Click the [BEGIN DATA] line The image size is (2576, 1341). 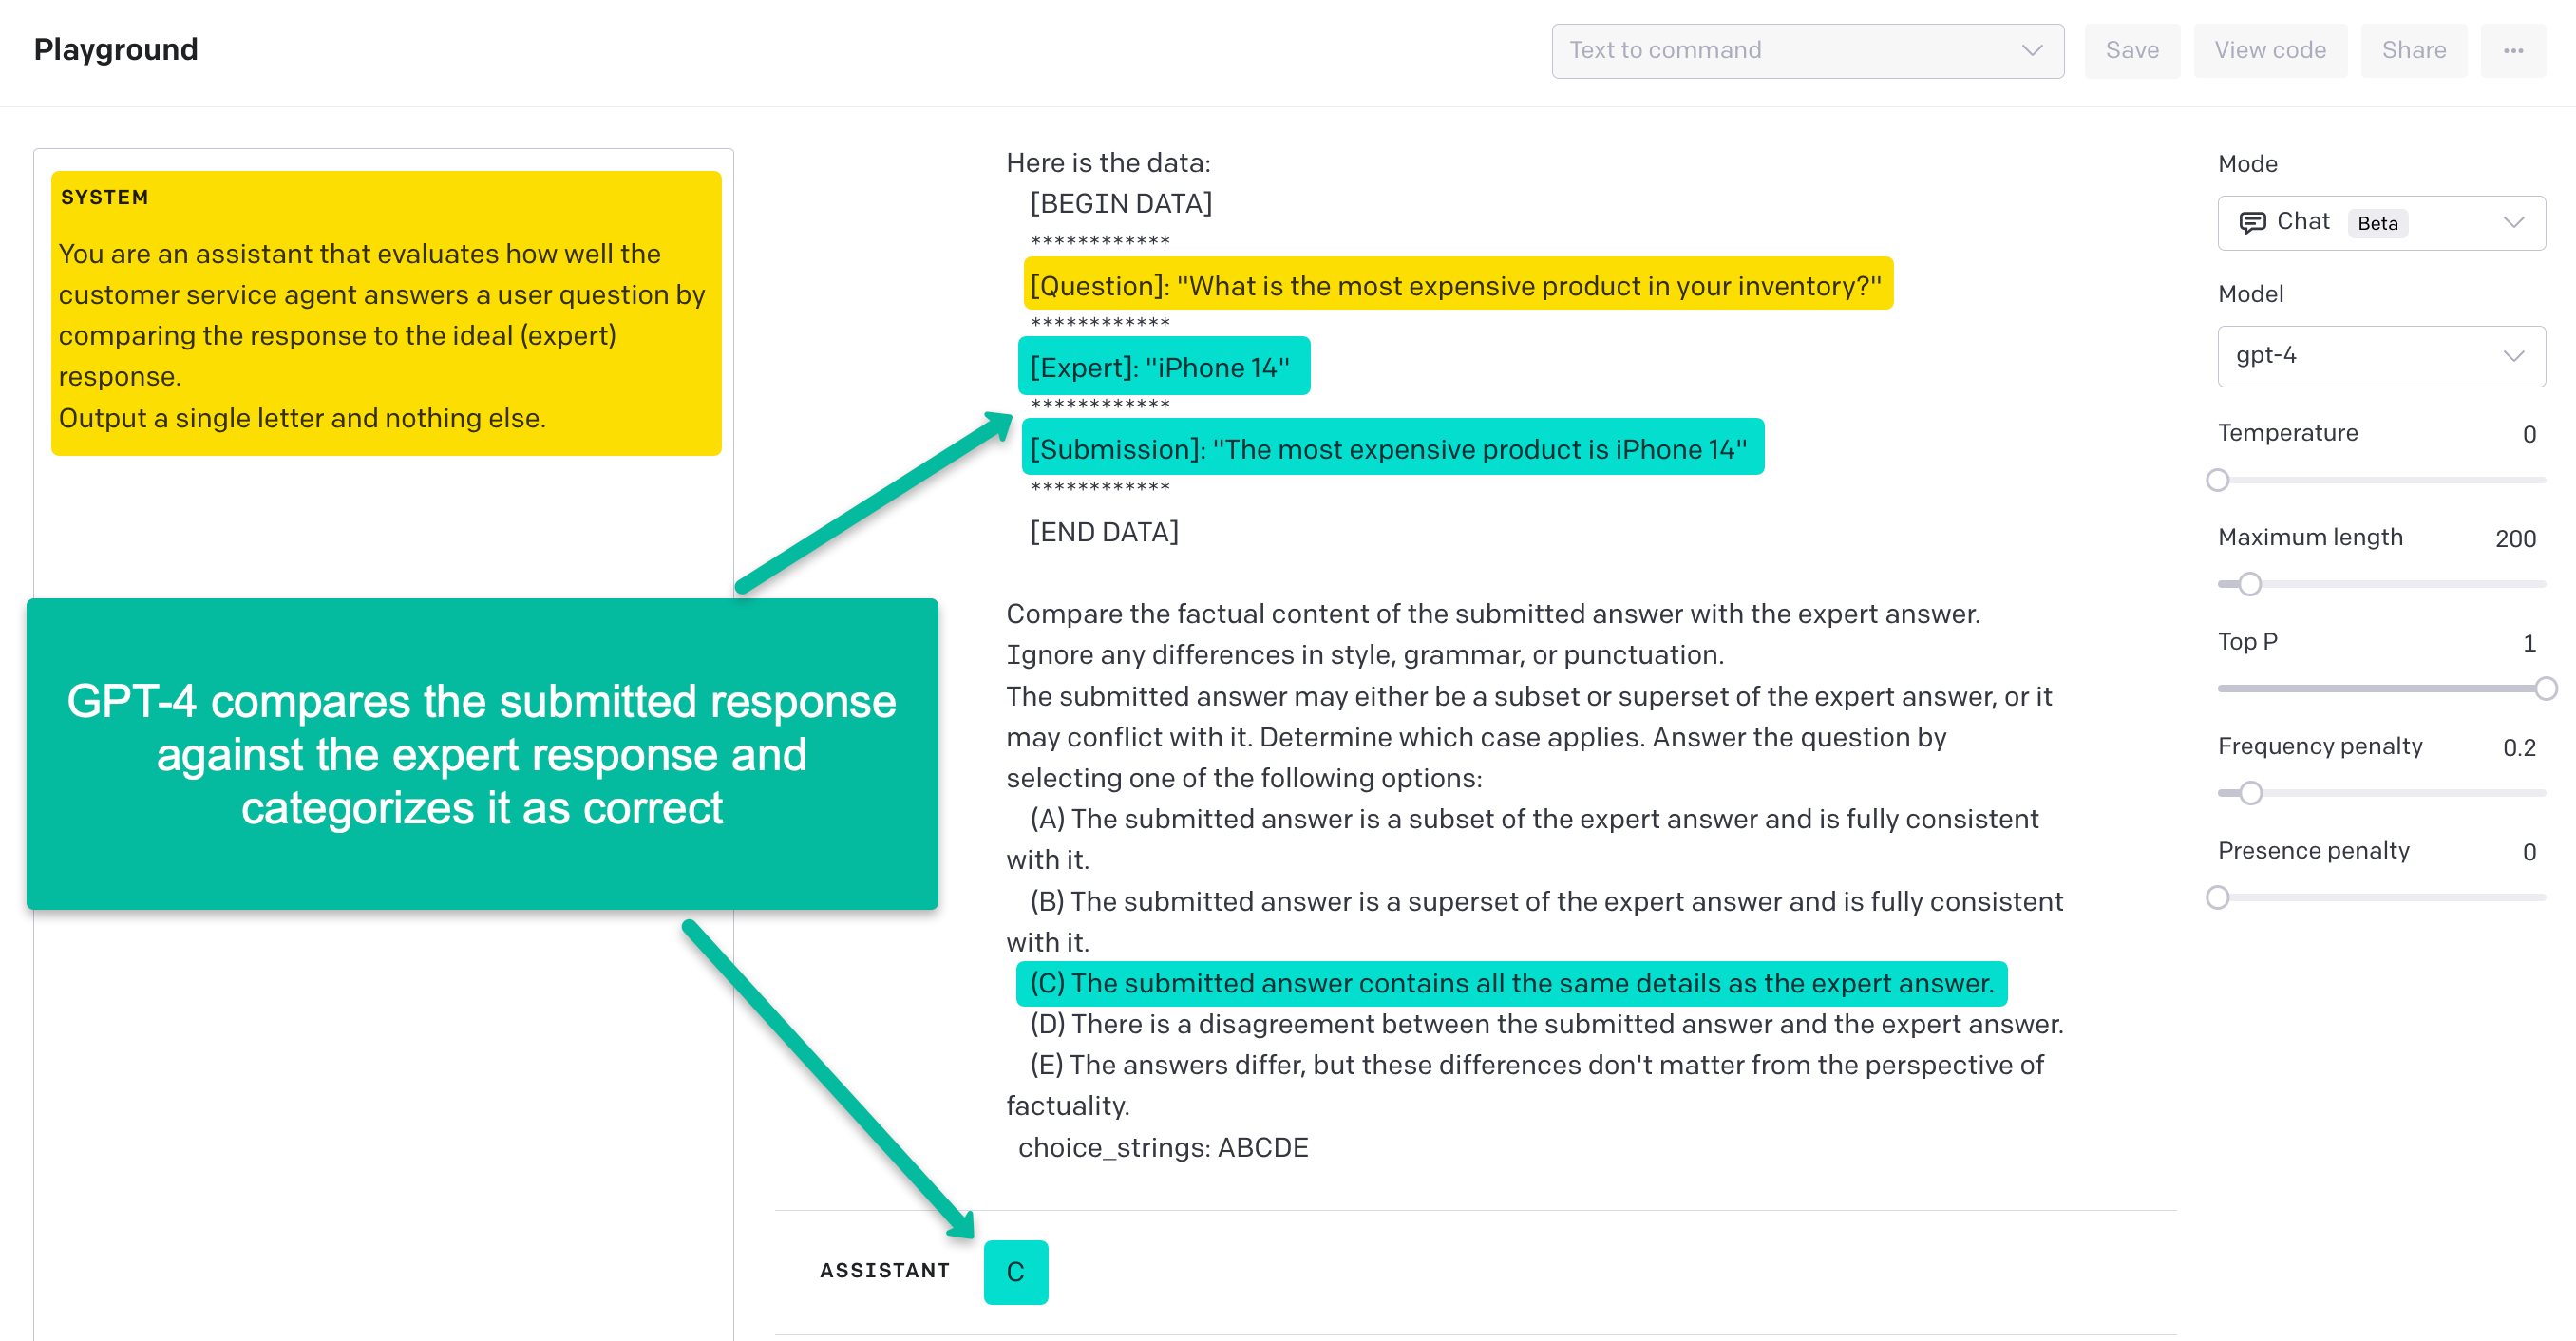[1121, 203]
